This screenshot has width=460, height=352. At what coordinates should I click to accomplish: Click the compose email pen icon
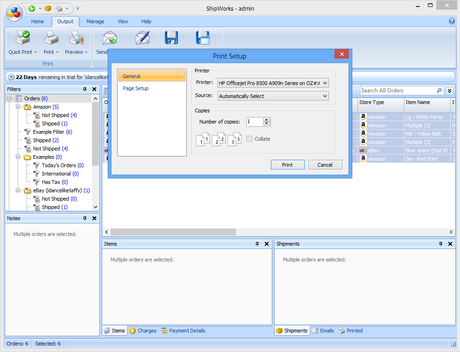point(143,38)
